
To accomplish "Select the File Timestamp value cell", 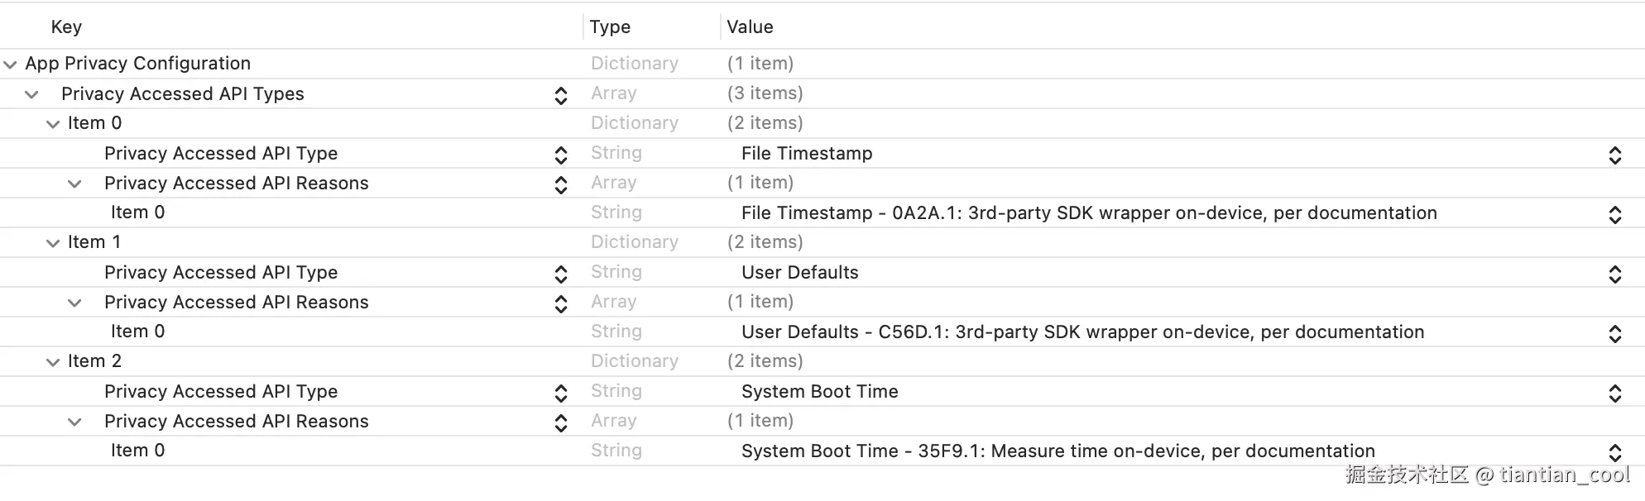I will coord(807,154).
